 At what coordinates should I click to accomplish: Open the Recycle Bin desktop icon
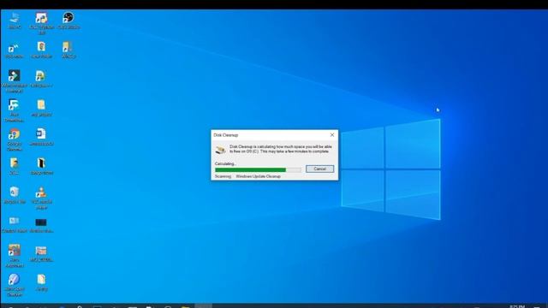coord(15,195)
